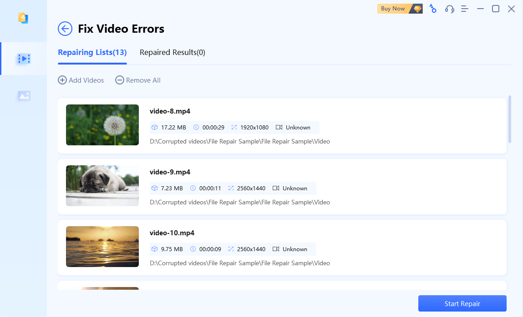Click the back arrow beside Fix Video Errors
523x317 pixels.
pyautogui.click(x=65, y=29)
